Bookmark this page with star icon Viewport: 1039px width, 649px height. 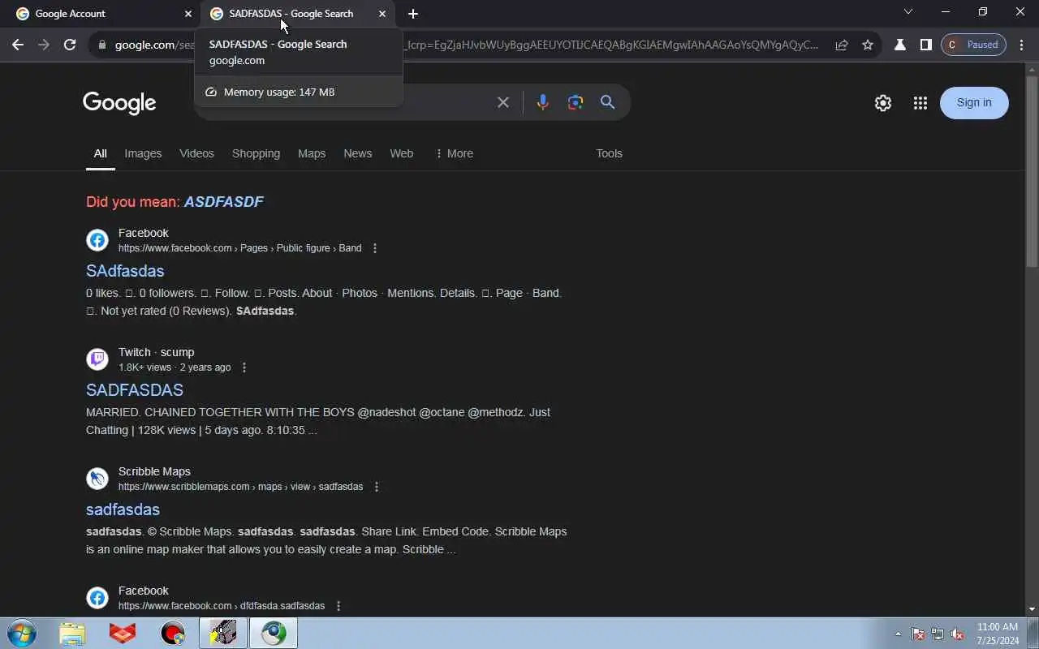pos(868,45)
